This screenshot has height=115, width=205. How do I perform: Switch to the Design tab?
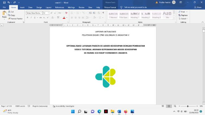pos(39,7)
